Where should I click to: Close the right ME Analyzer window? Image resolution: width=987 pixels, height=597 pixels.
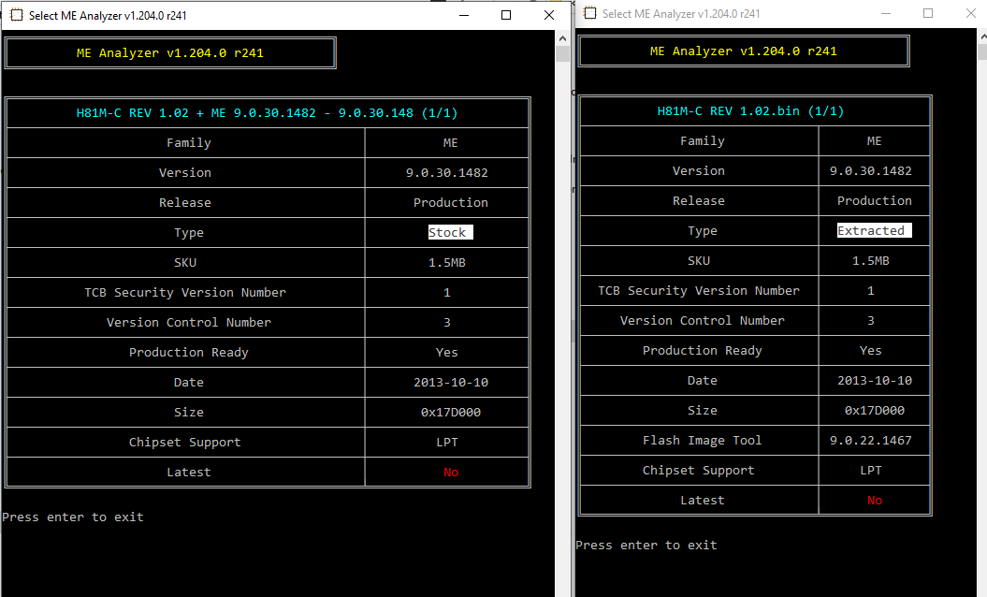click(x=971, y=13)
